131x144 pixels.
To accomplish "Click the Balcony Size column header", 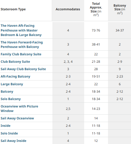I will (x=120, y=9).
